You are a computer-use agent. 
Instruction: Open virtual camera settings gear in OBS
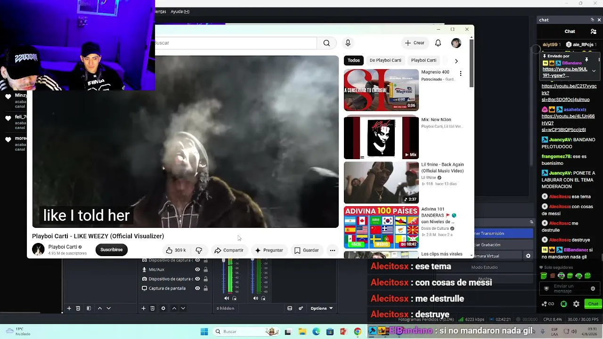click(x=528, y=256)
